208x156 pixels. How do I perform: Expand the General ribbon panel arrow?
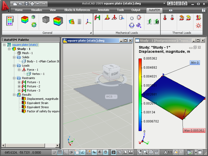(91, 33)
